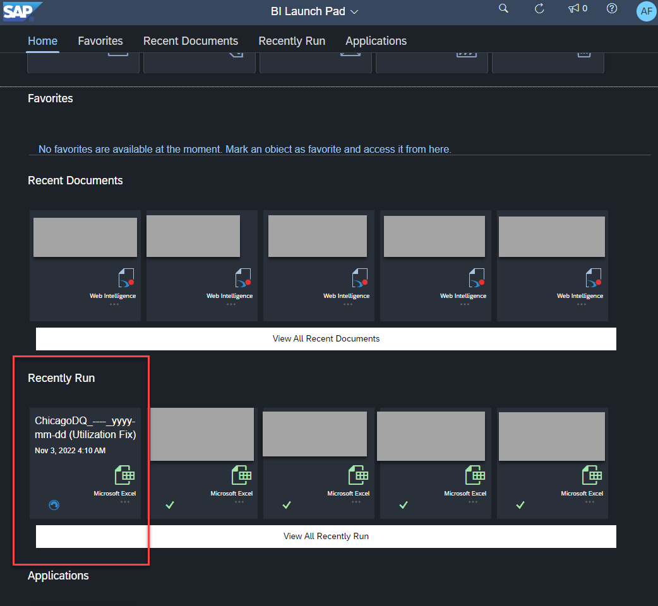
Task: Switch to the Favorites tab
Action: click(x=100, y=40)
